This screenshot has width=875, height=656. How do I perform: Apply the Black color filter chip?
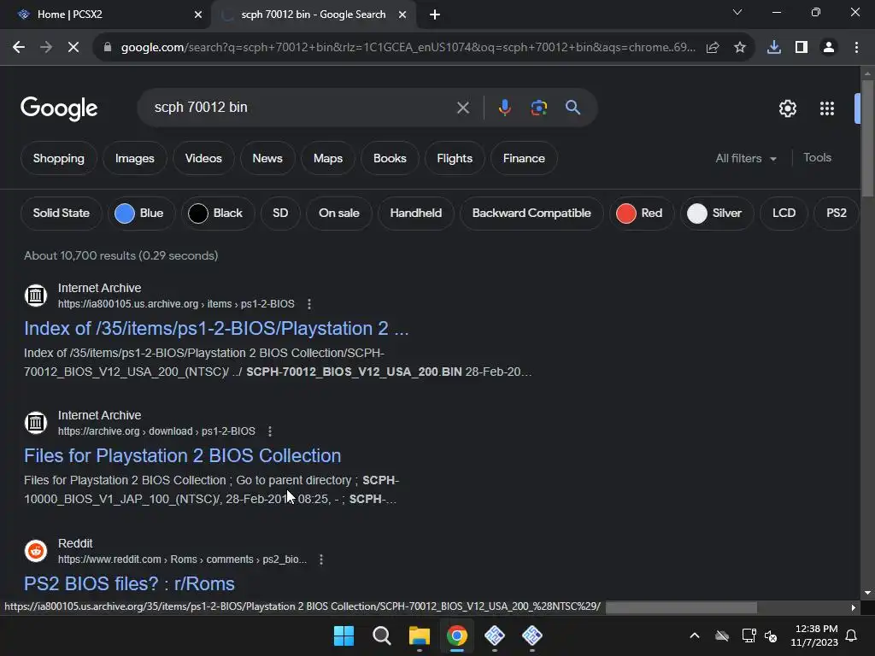218,213
